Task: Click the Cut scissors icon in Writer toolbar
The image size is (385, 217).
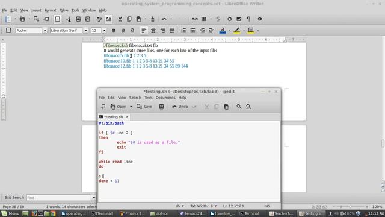Action: tap(120, 19)
